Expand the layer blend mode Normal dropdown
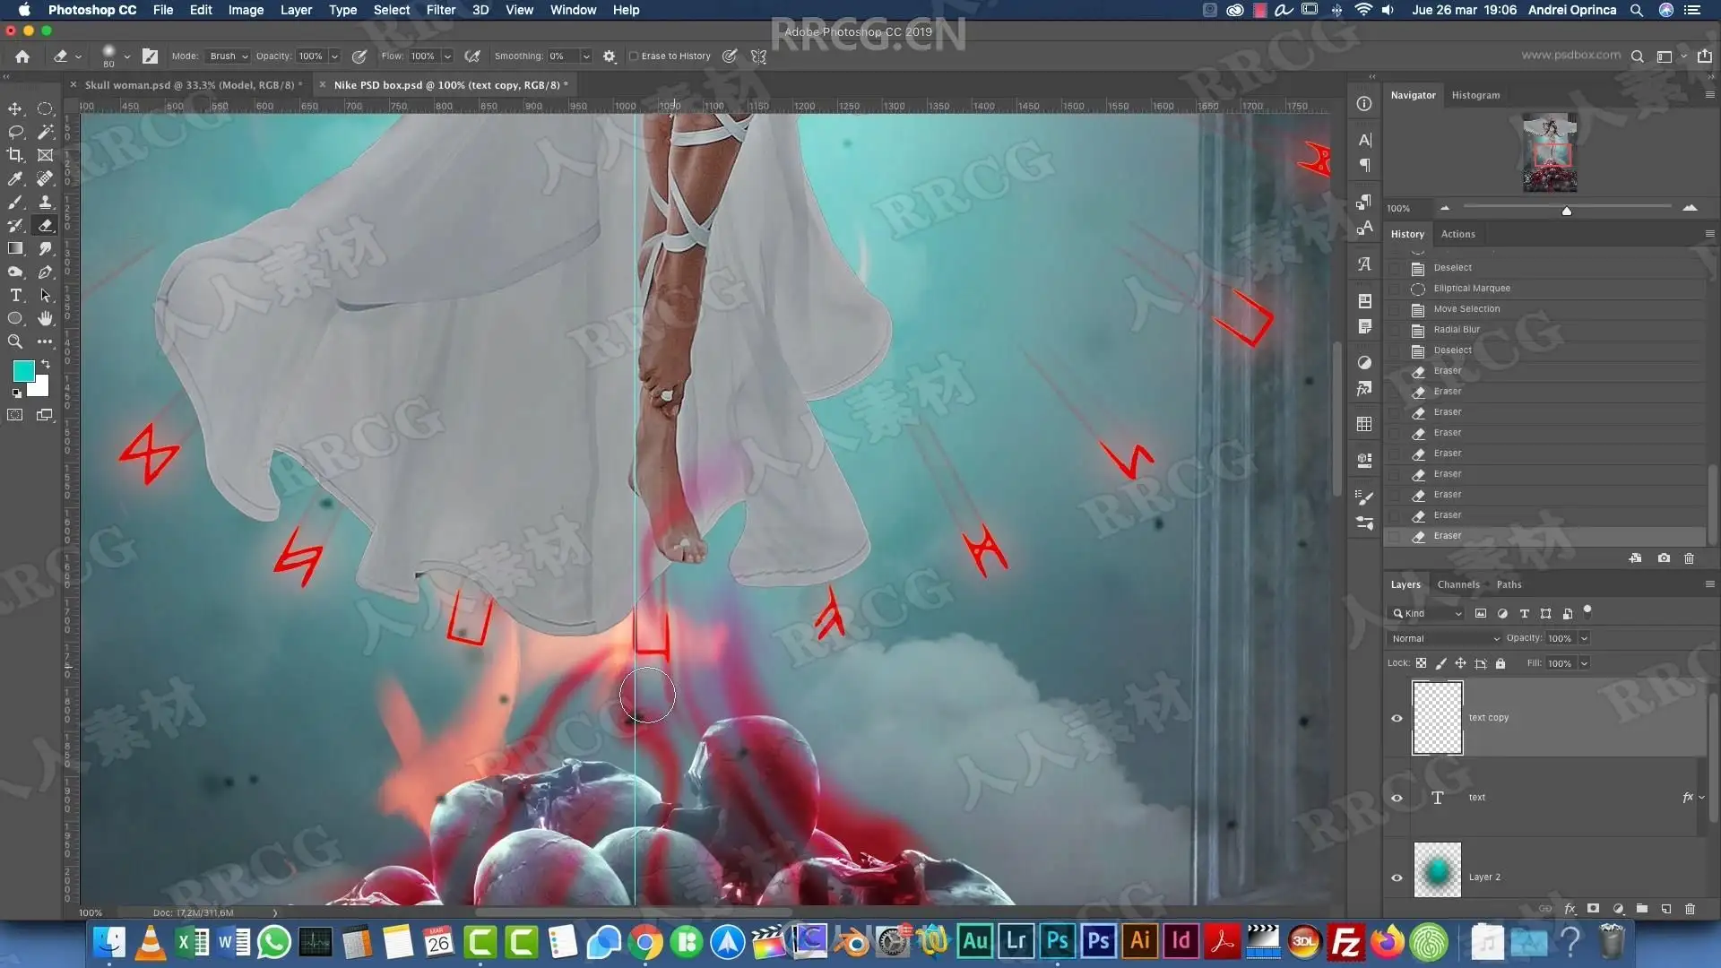 1444,638
